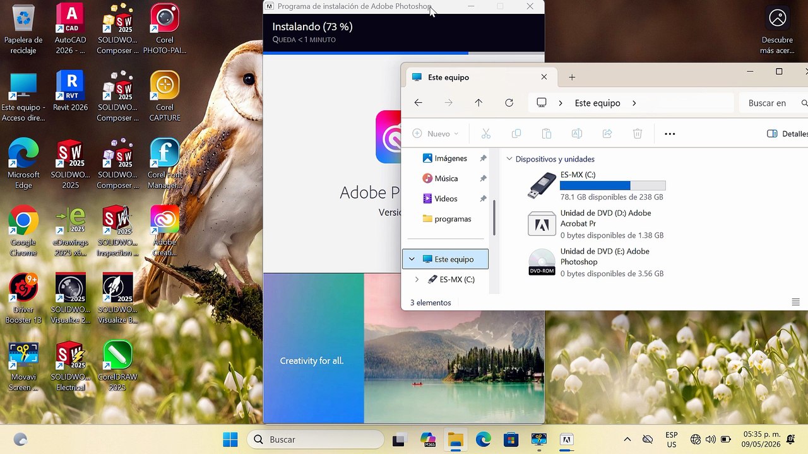Select the DVD (E:) Adobe Photoshop drive
The width and height of the screenshot is (808, 454).
[x=597, y=262]
